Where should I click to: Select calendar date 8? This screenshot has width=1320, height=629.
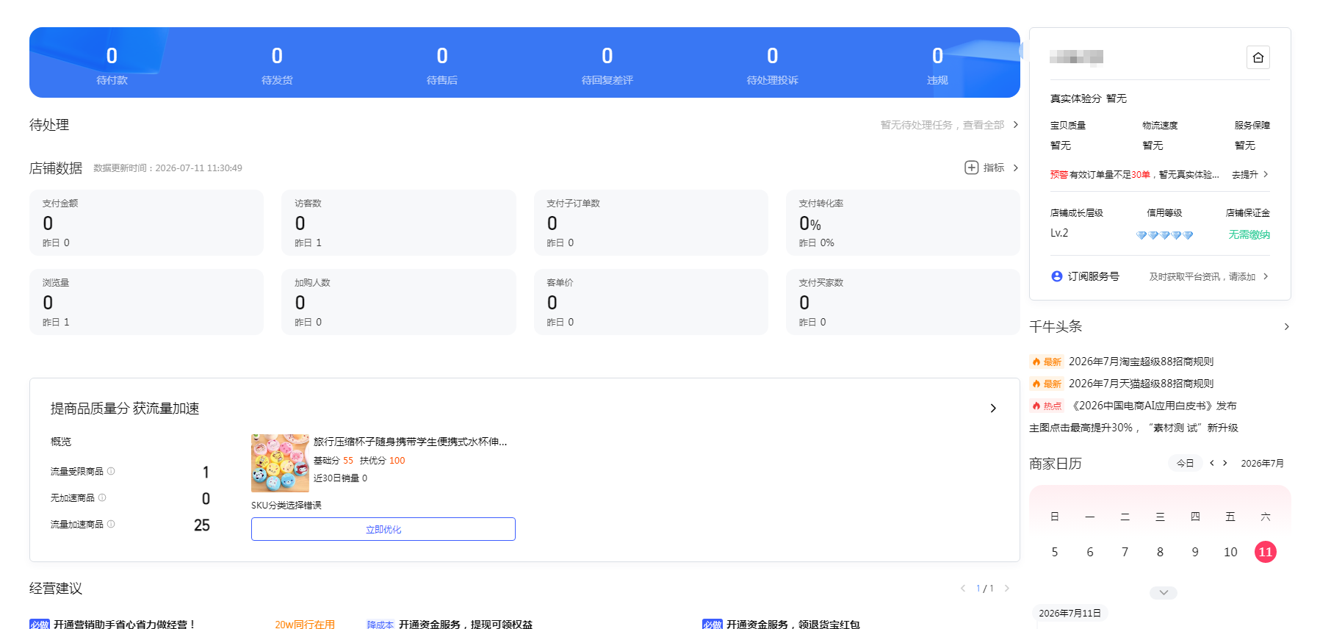(x=1160, y=552)
